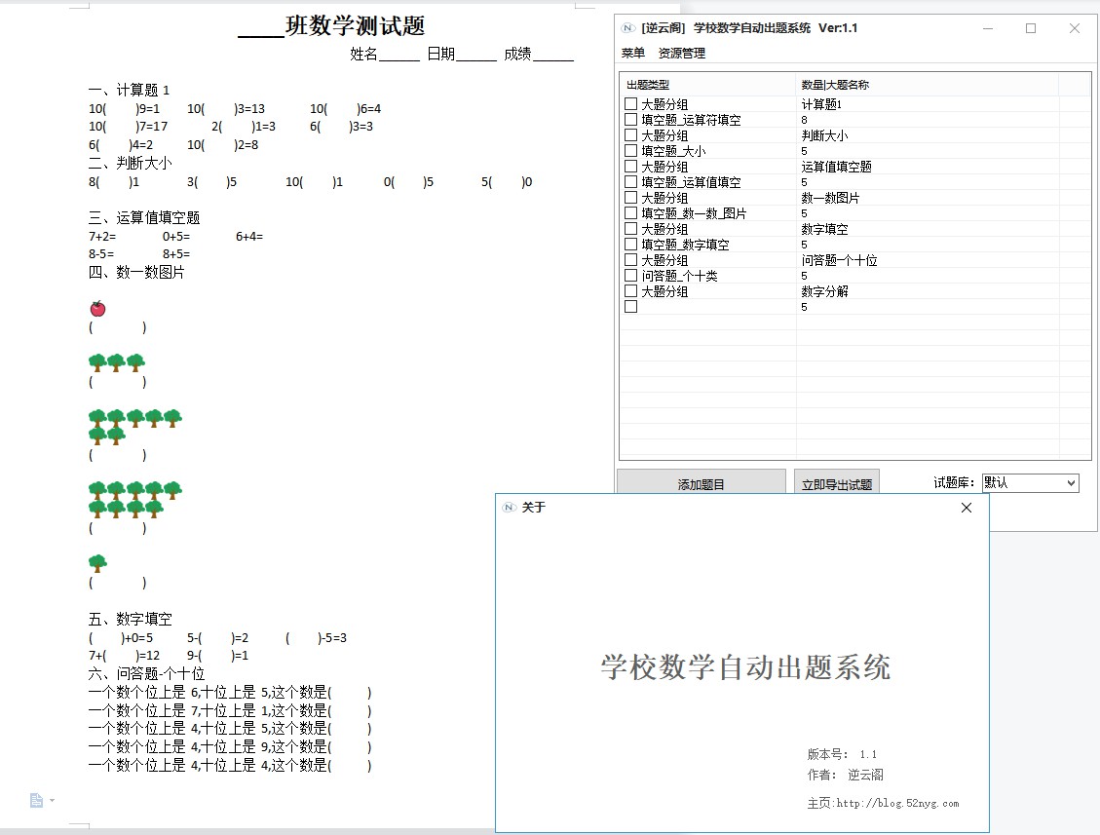Open the 试题库 默认 dropdown

1070,482
